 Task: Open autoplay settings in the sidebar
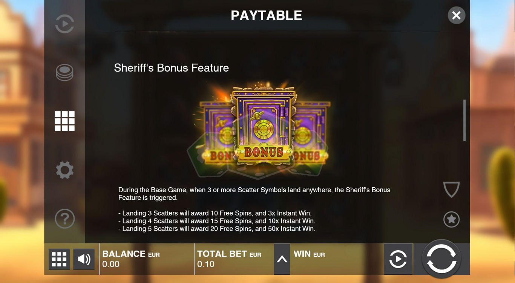click(64, 24)
